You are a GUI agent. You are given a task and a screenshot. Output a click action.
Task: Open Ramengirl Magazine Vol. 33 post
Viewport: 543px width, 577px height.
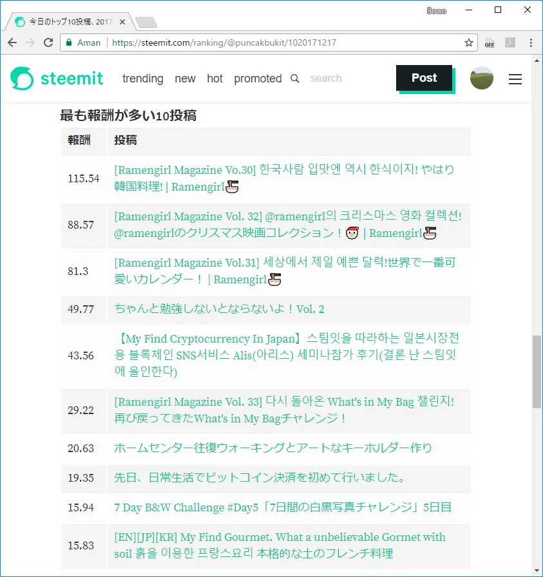click(284, 410)
